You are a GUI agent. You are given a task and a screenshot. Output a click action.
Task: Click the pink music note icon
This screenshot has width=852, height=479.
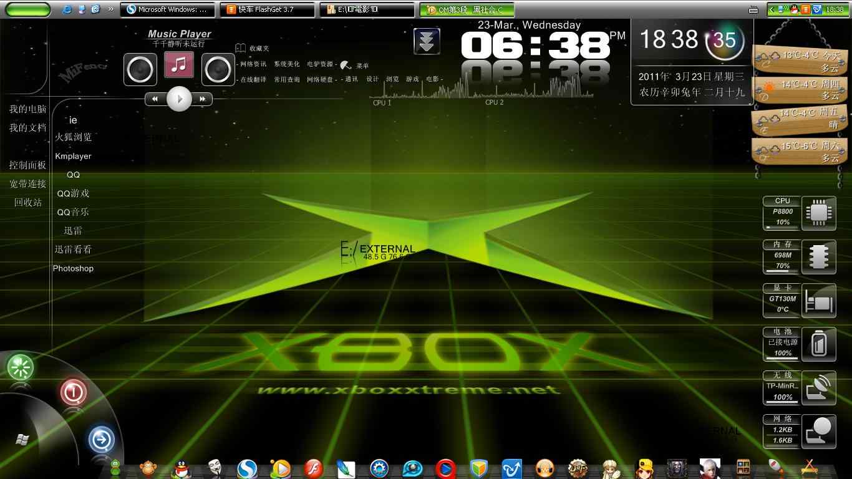tap(179, 64)
